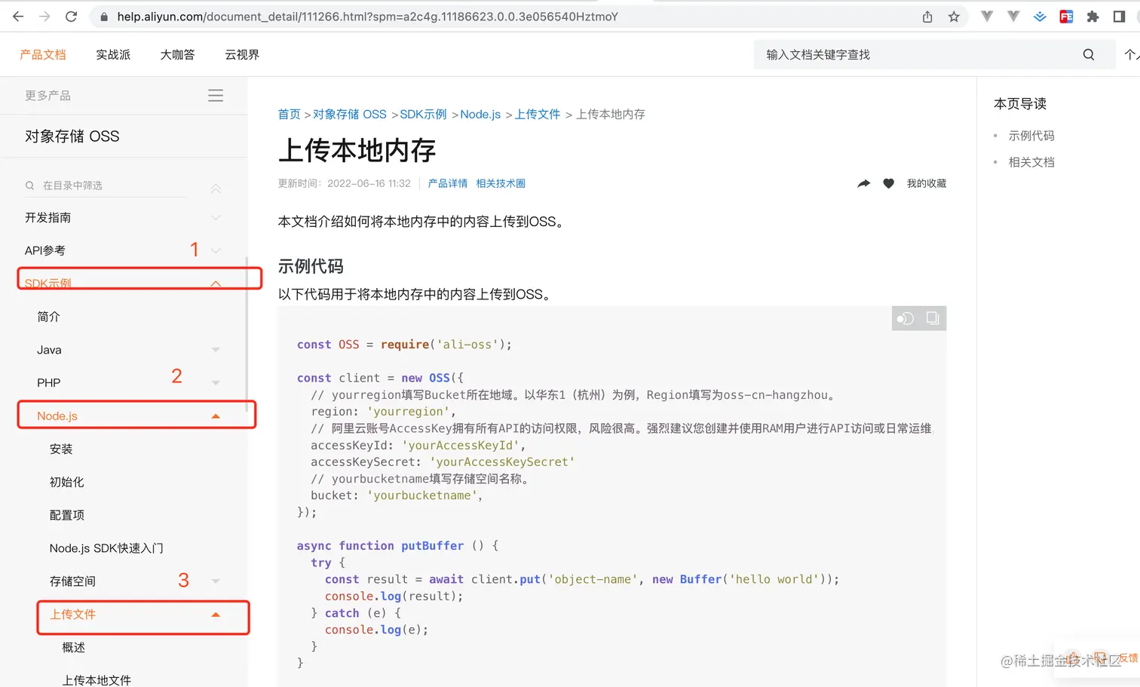Collapse the Node.js section arrow
The image size is (1140, 687).
[216, 416]
